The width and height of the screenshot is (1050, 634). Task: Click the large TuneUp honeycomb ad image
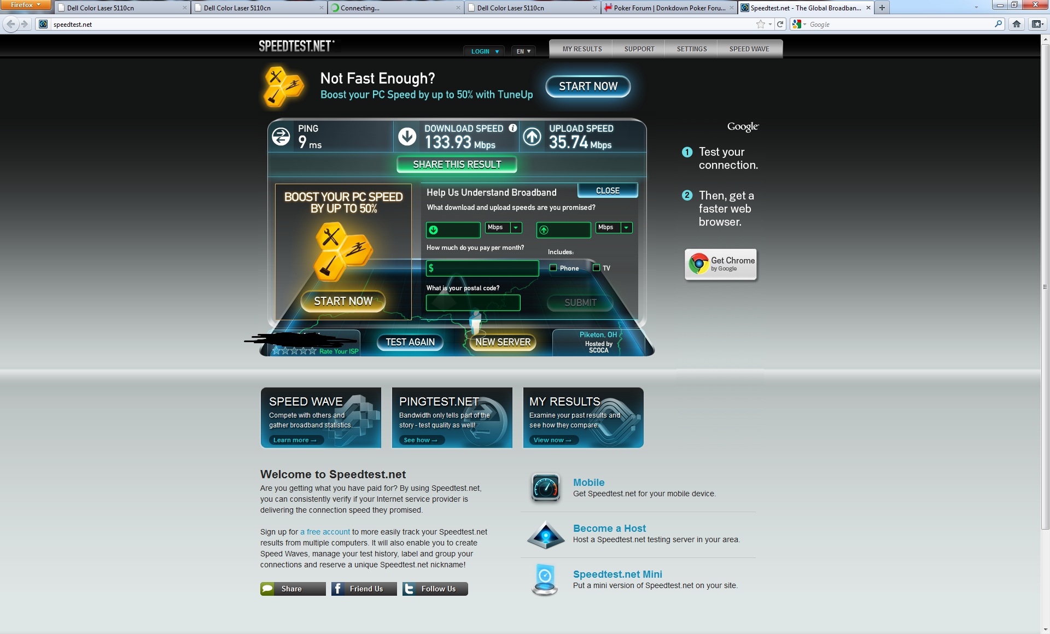pyautogui.click(x=343, y=251)
